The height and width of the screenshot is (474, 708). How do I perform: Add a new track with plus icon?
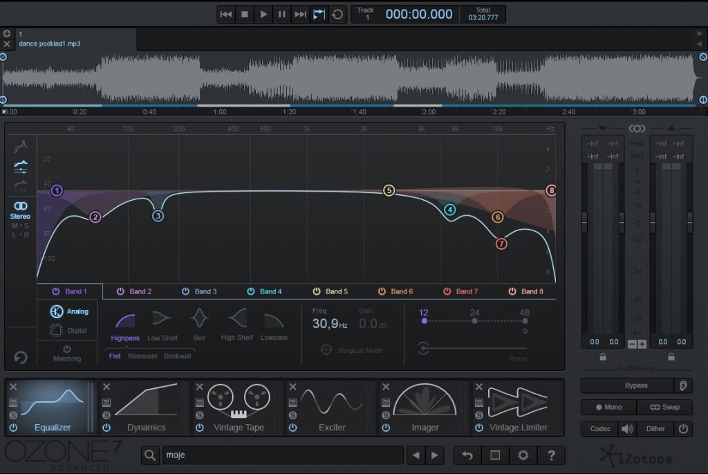6,33
